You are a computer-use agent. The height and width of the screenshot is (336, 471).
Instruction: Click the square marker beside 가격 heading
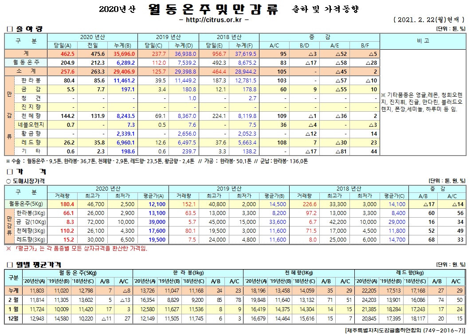point(9,171)
